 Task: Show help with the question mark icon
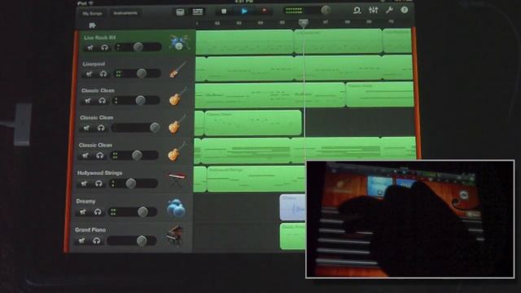tap(405, 10)
